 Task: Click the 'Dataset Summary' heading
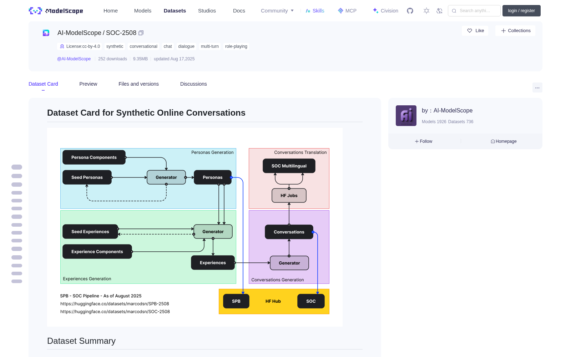[x=81, y=341]
